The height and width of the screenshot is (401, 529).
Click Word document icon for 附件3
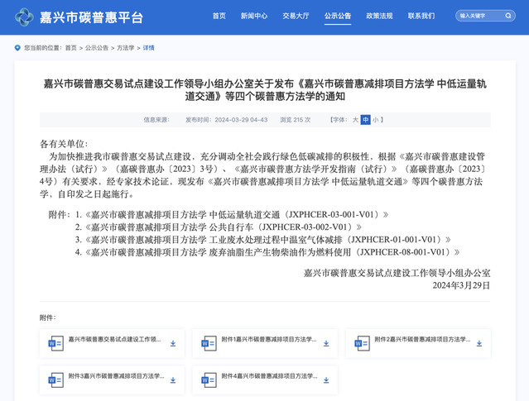pos(56,380)
